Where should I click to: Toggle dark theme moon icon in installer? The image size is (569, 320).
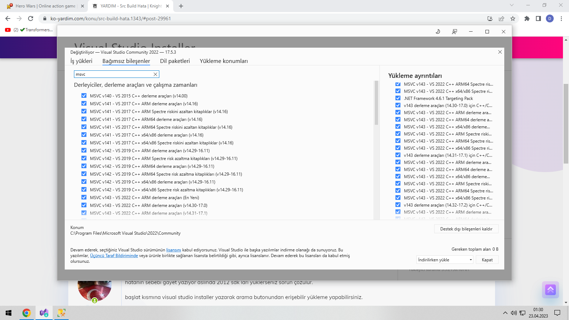click(x=438, y=32)
